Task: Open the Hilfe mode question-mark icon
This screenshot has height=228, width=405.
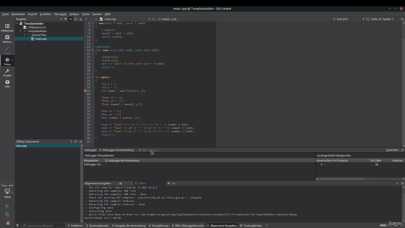Action: click(x=7, y=83)
